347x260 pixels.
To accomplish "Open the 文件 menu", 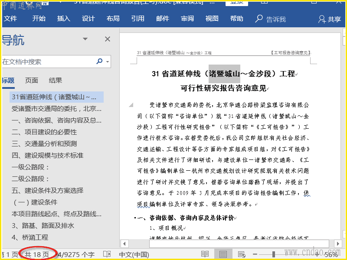I will [x=10, y=19].
